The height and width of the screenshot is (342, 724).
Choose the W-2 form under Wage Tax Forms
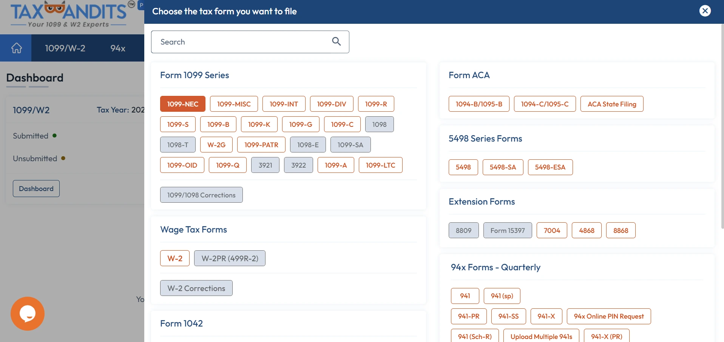(x=174, y=258)
